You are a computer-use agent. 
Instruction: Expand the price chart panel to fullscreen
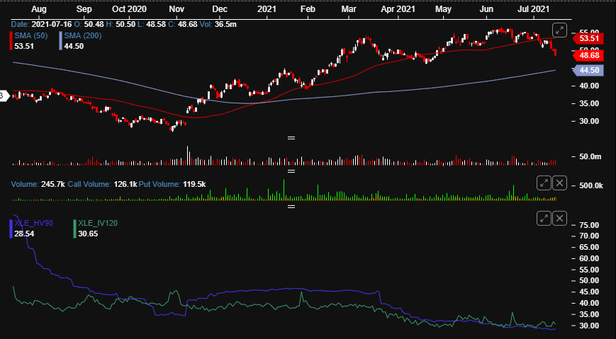(559, 30)
